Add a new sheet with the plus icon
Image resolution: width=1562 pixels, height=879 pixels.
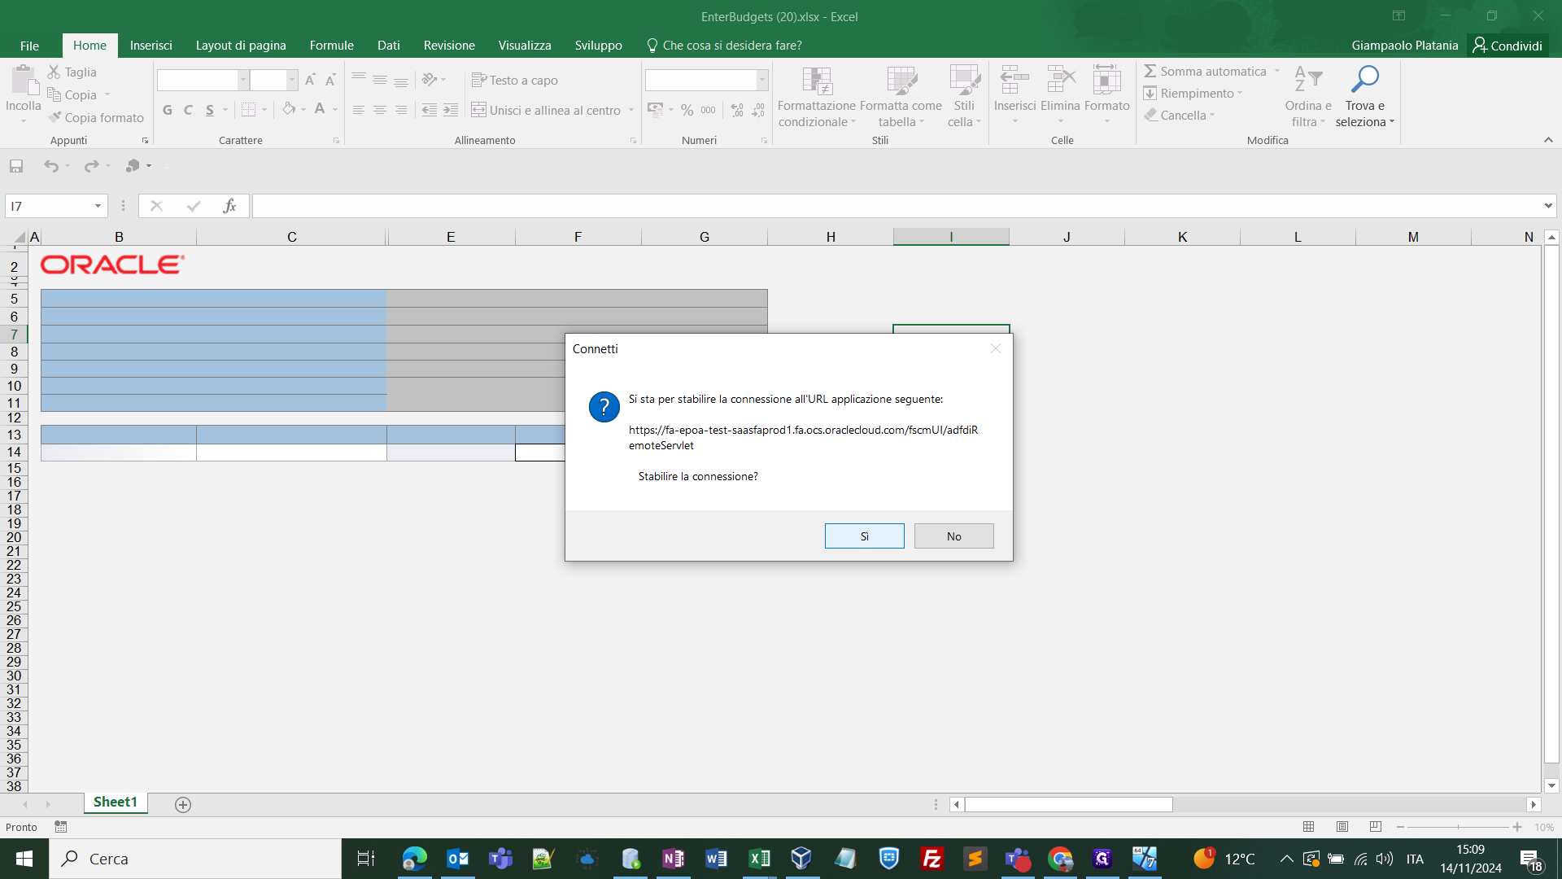[x=183, y=805]
